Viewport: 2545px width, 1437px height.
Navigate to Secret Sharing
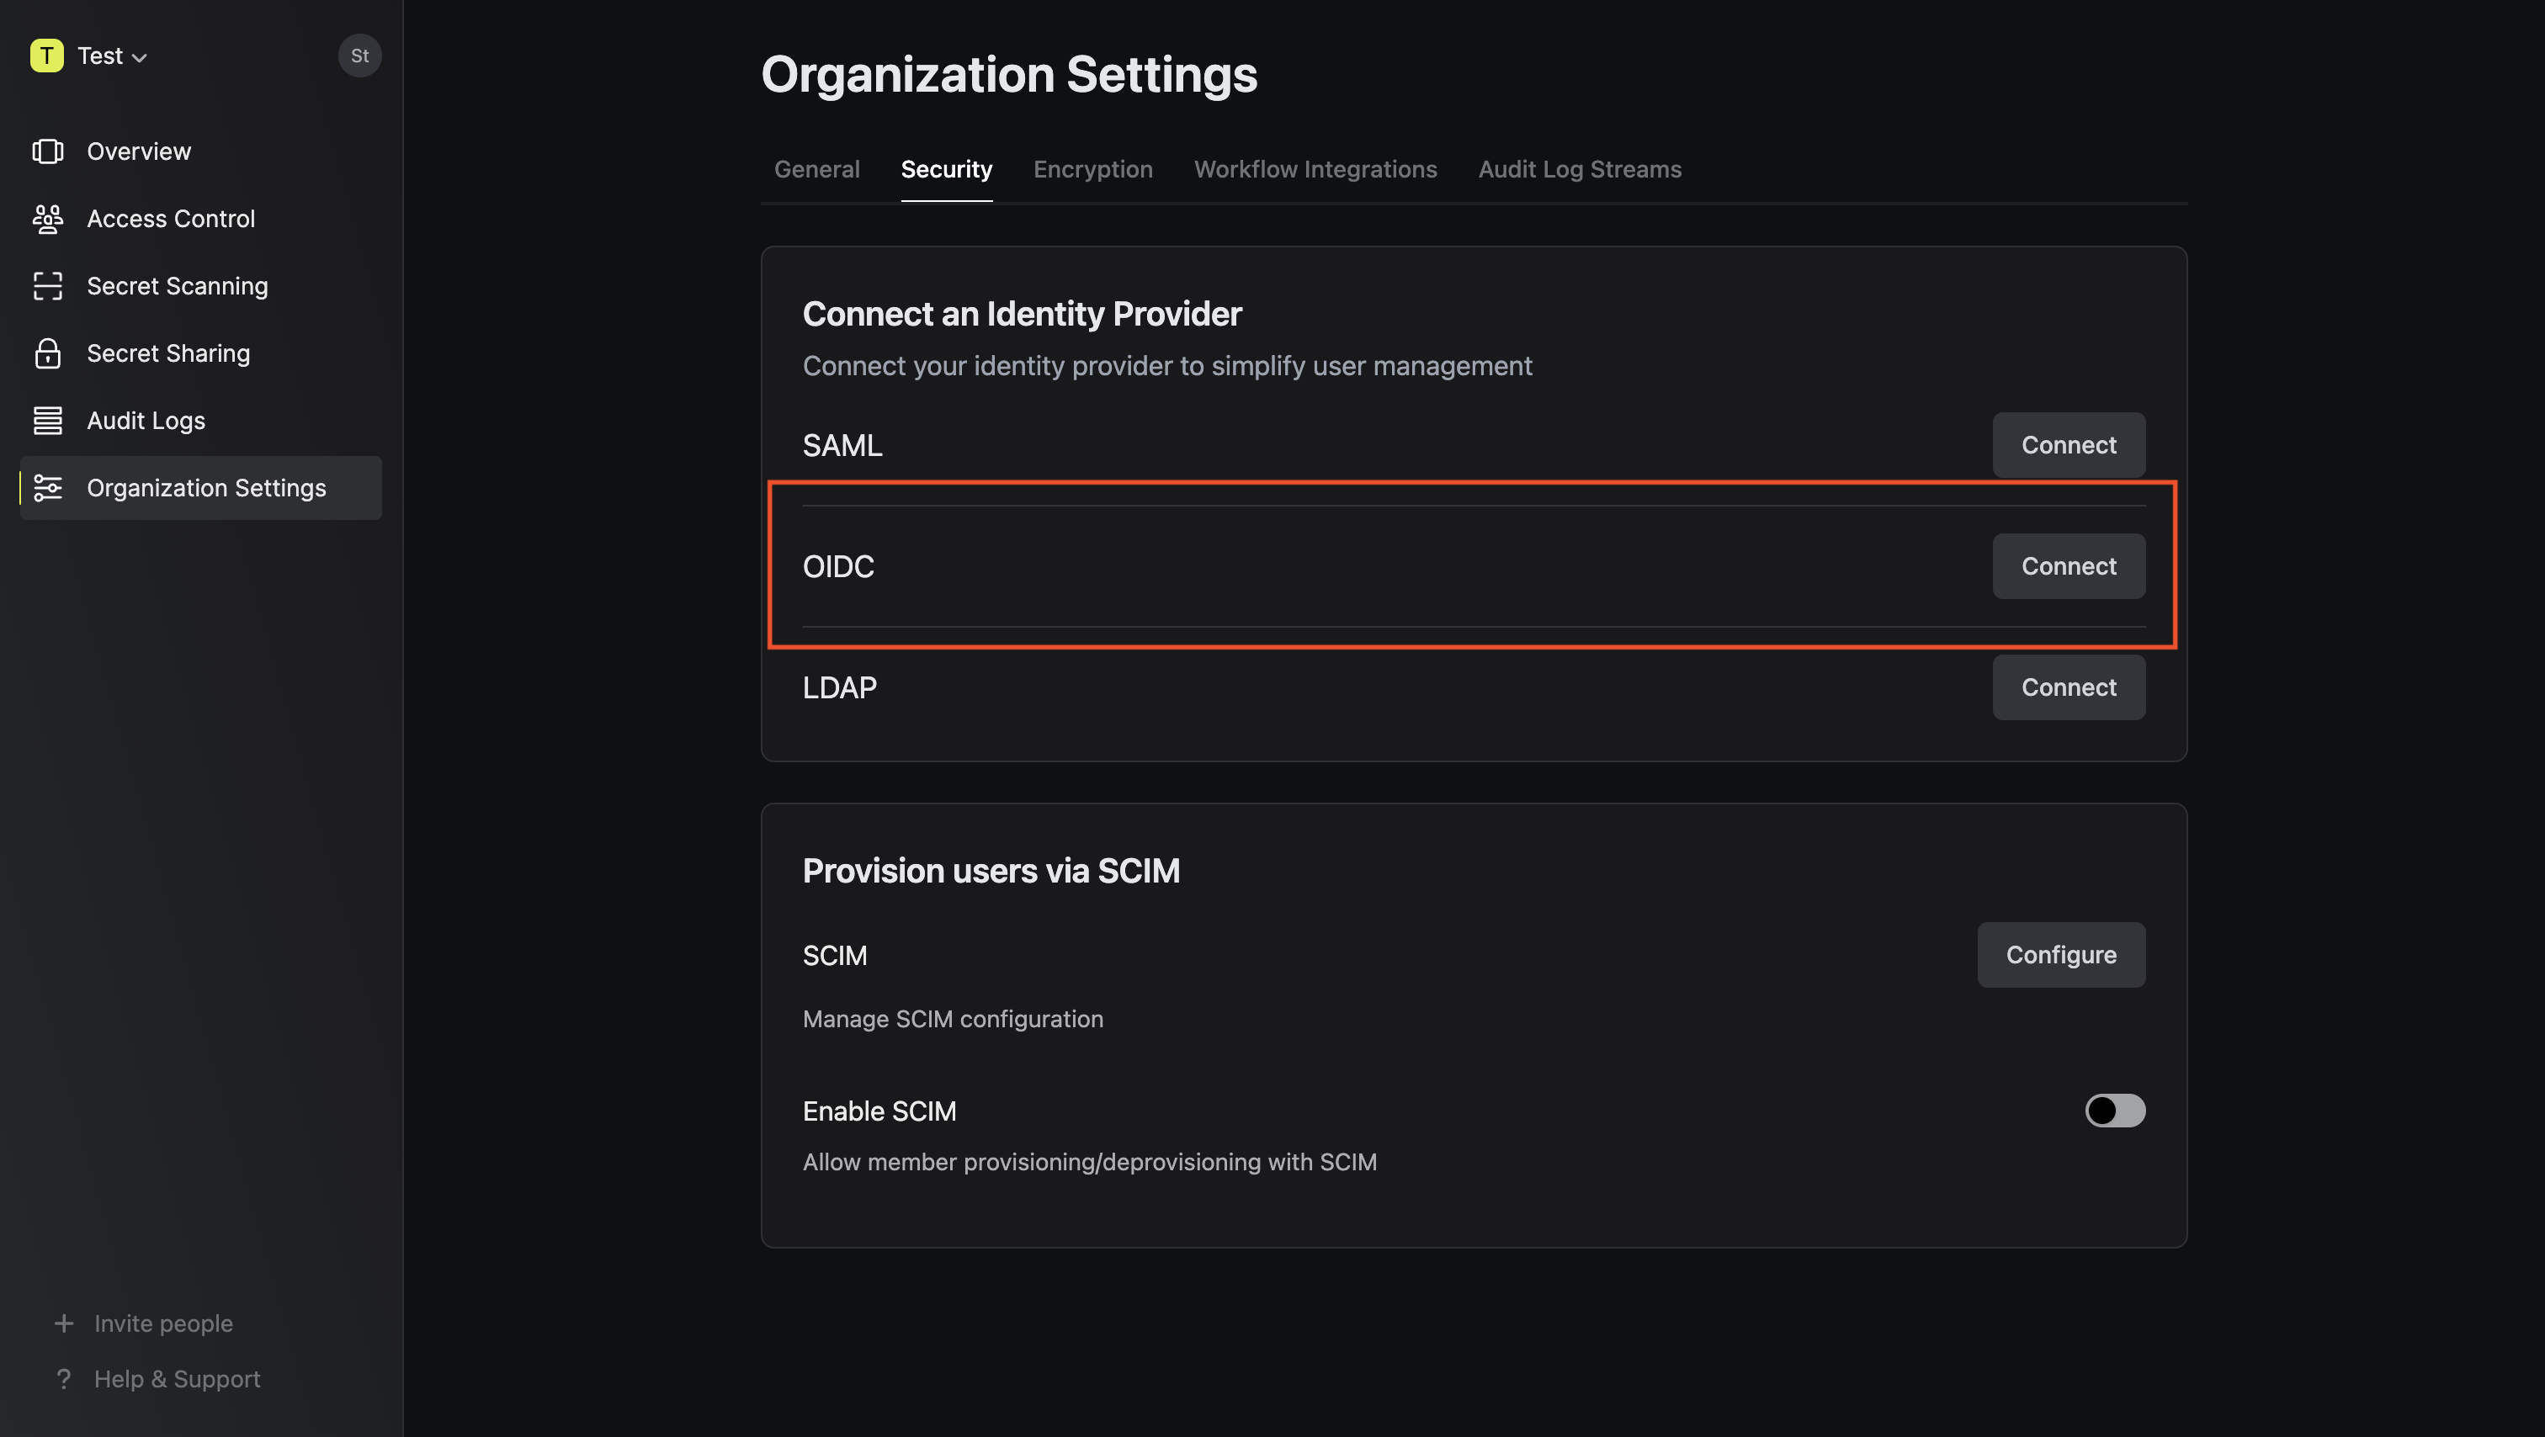(200, 353)
